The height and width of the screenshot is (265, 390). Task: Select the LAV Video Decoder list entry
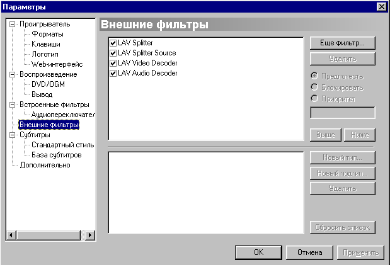(147, 63)
